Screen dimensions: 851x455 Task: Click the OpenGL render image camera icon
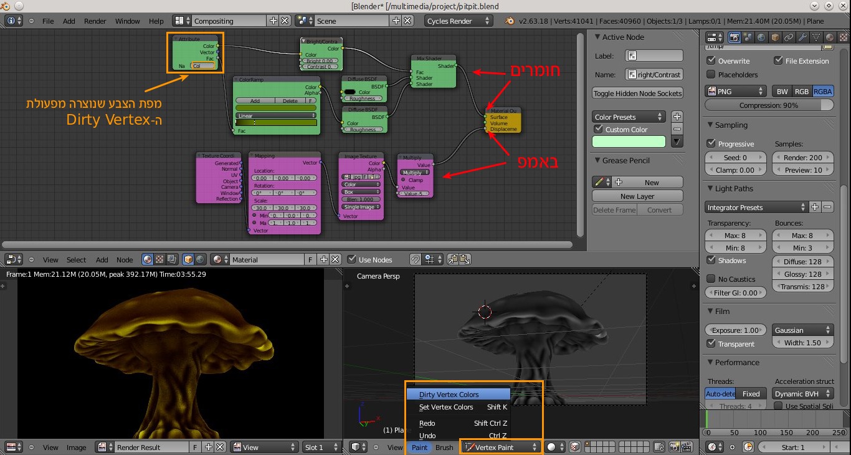click(673, 447)
